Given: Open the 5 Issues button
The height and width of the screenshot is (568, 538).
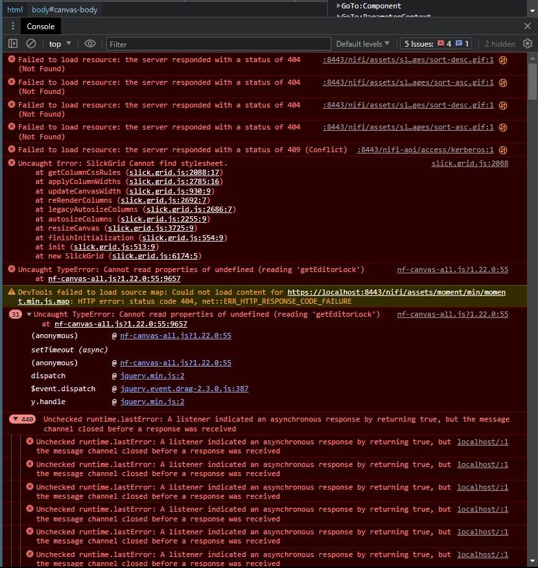Looking at the screenshot, I should point(436,44).
